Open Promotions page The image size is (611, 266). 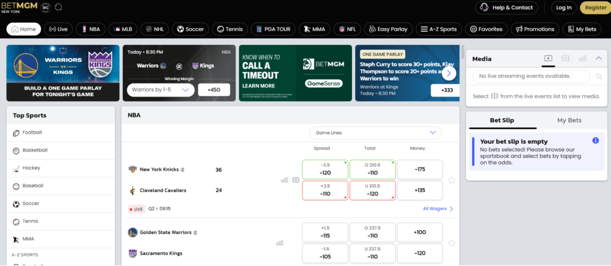click(535, 29)
